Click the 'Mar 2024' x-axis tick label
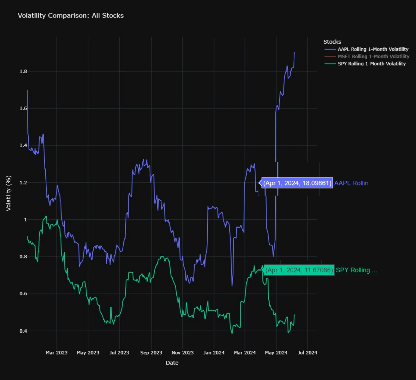This screenshot has height=380, width=416. (x=245, y=353)
